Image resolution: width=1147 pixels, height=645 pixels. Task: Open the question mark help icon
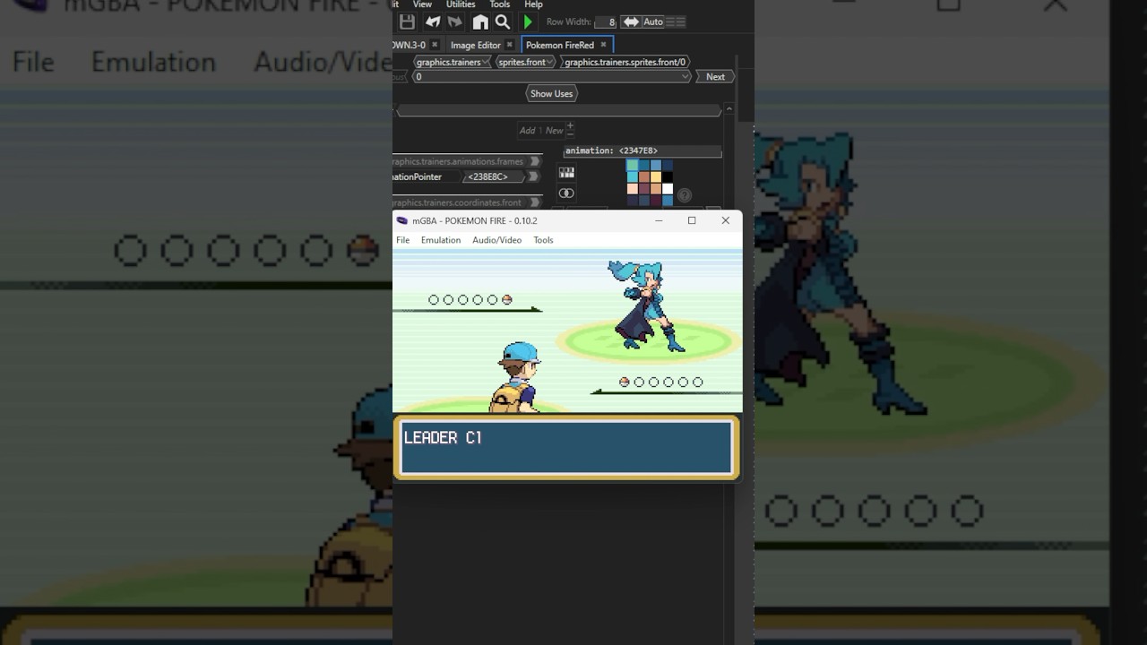(x=685, y=195)
